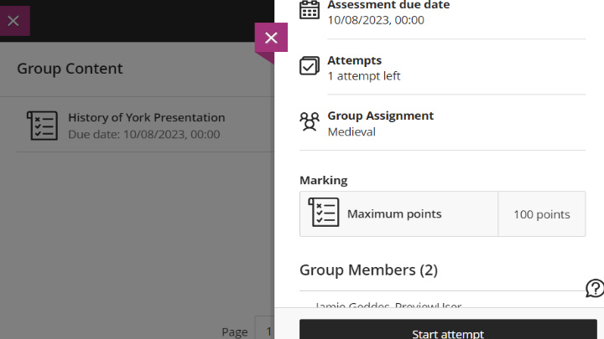Click the Attempts checkmark icon

click(x=310, y=67)
